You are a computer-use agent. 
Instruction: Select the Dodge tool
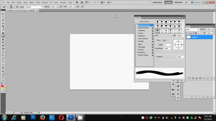(3, 55)
